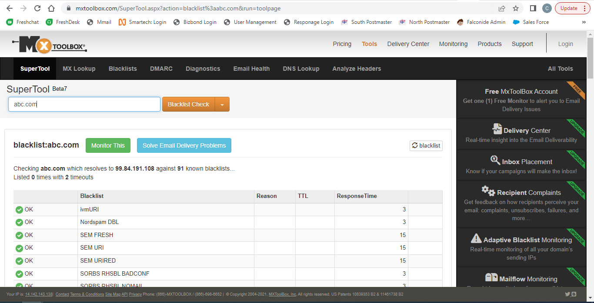The width and height of the screenshot is (594, 303).
Task: Open Terms & Conditions footer link
Action: click(x=87, y=294)
